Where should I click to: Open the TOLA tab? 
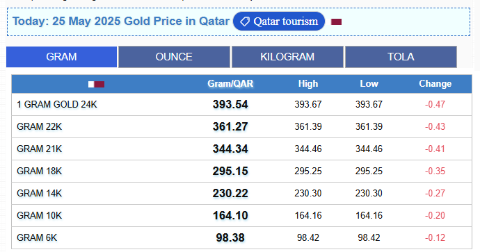pos(401,57)
